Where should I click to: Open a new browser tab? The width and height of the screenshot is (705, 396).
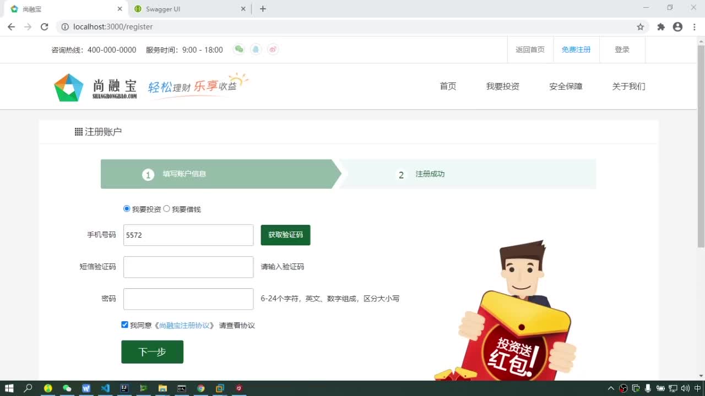tap(263, 9)
